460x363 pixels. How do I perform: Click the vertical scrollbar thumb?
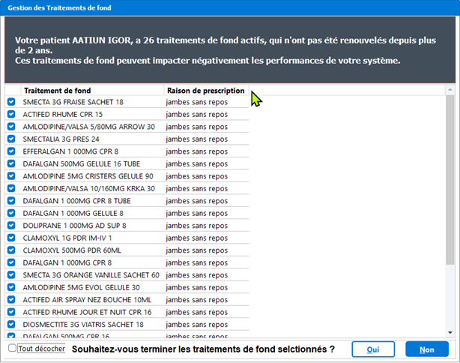tap(450, 179)
